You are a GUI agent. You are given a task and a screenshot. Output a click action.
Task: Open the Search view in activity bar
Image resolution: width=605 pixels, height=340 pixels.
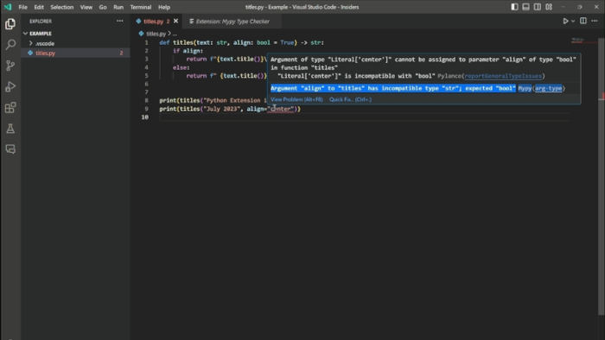[10, 45]
